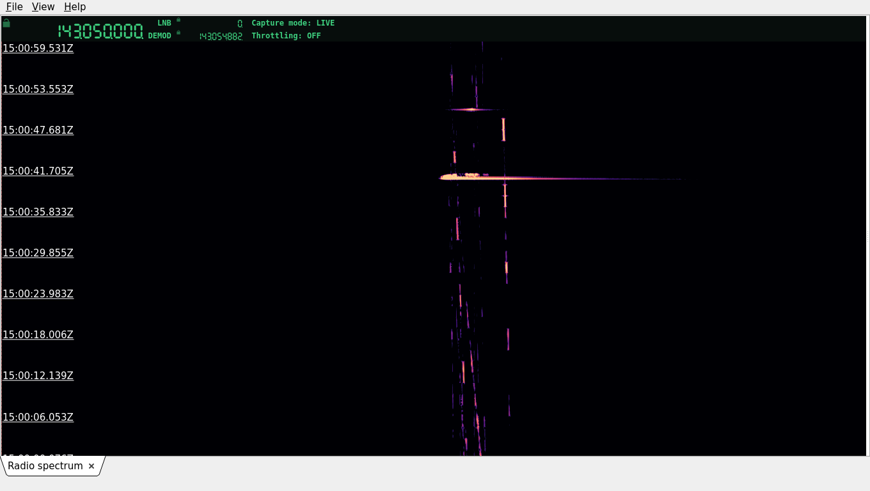Open the View menu
Screen dimensions: 870x491
43,6
